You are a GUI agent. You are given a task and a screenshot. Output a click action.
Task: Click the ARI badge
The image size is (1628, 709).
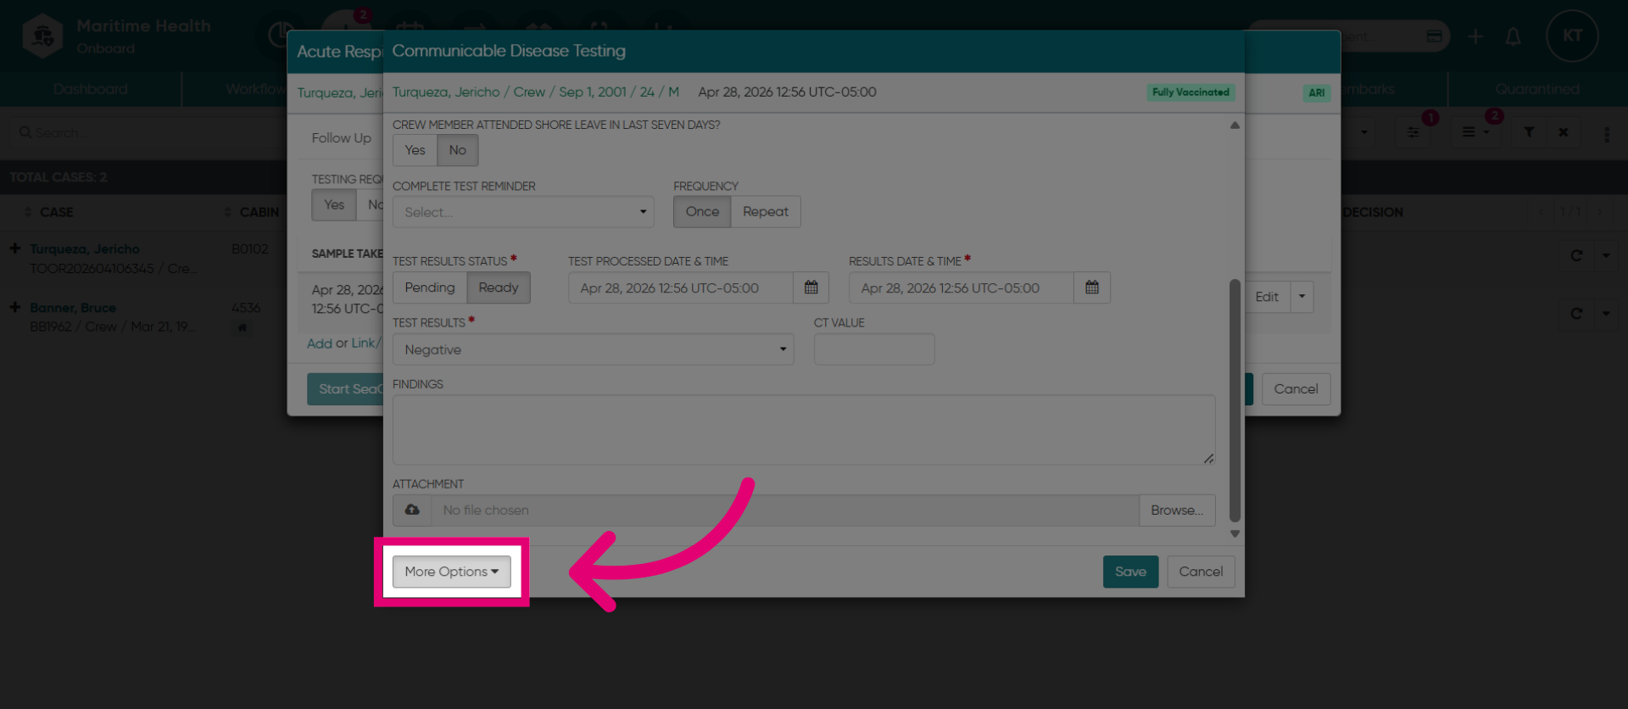pos(1316,93)
